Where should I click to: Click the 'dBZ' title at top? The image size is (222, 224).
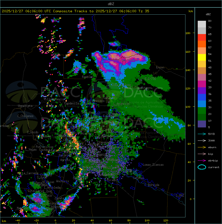pyautogui.click(x=111, y=4)
